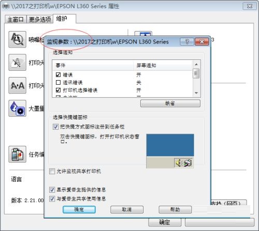Click the partly hidden status monitor icon
259x231 pixels.
[x=143, y=34]
